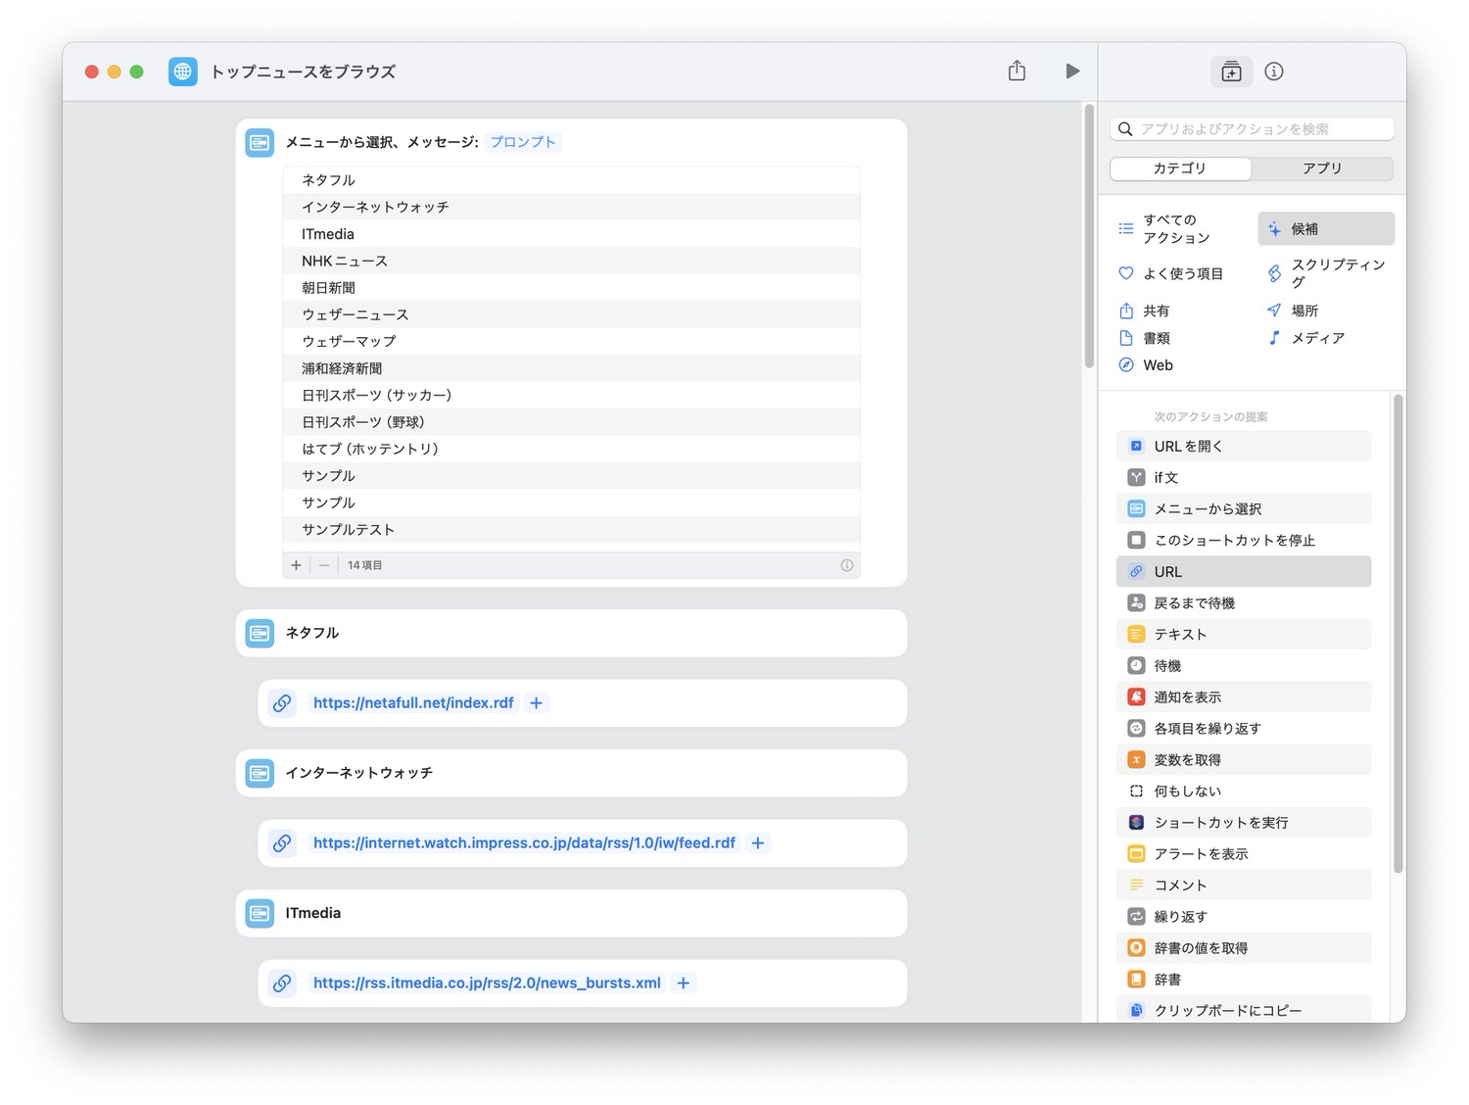Add the 辞書 action
The width and height of the screenshot is (1469, 1105).
(1244, 979)
